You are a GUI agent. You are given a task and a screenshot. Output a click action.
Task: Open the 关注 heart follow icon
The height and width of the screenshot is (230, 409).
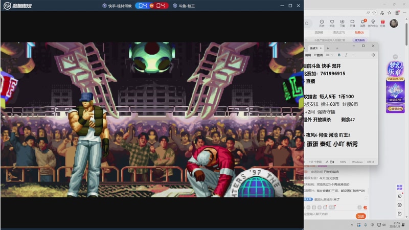click(x=332, y=23)
